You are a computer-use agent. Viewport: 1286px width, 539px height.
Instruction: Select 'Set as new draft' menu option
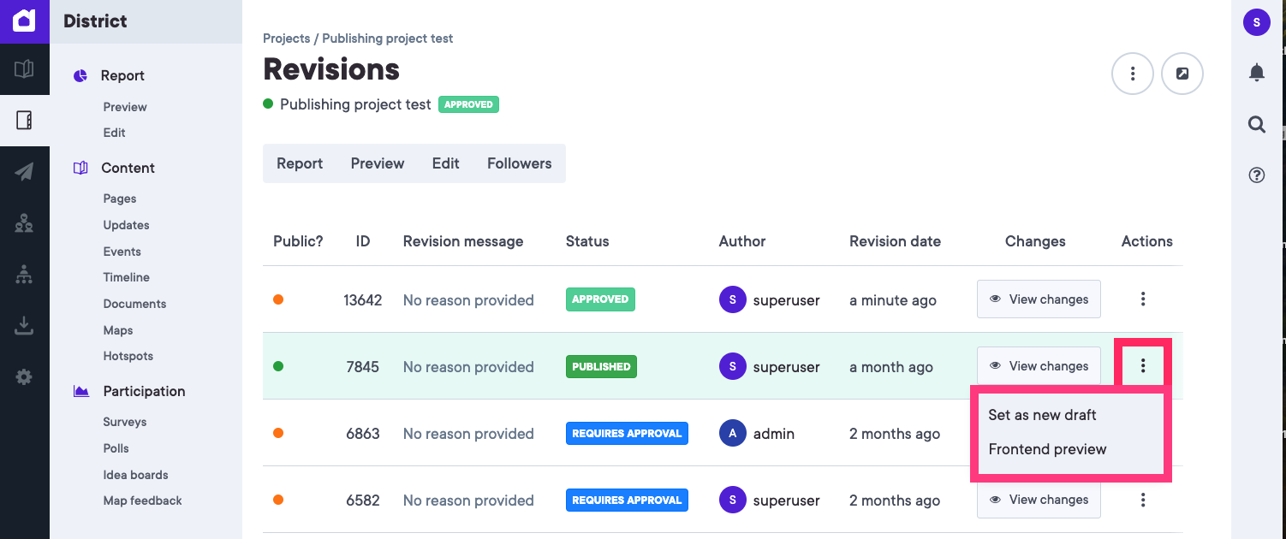tap(1042, 415)
